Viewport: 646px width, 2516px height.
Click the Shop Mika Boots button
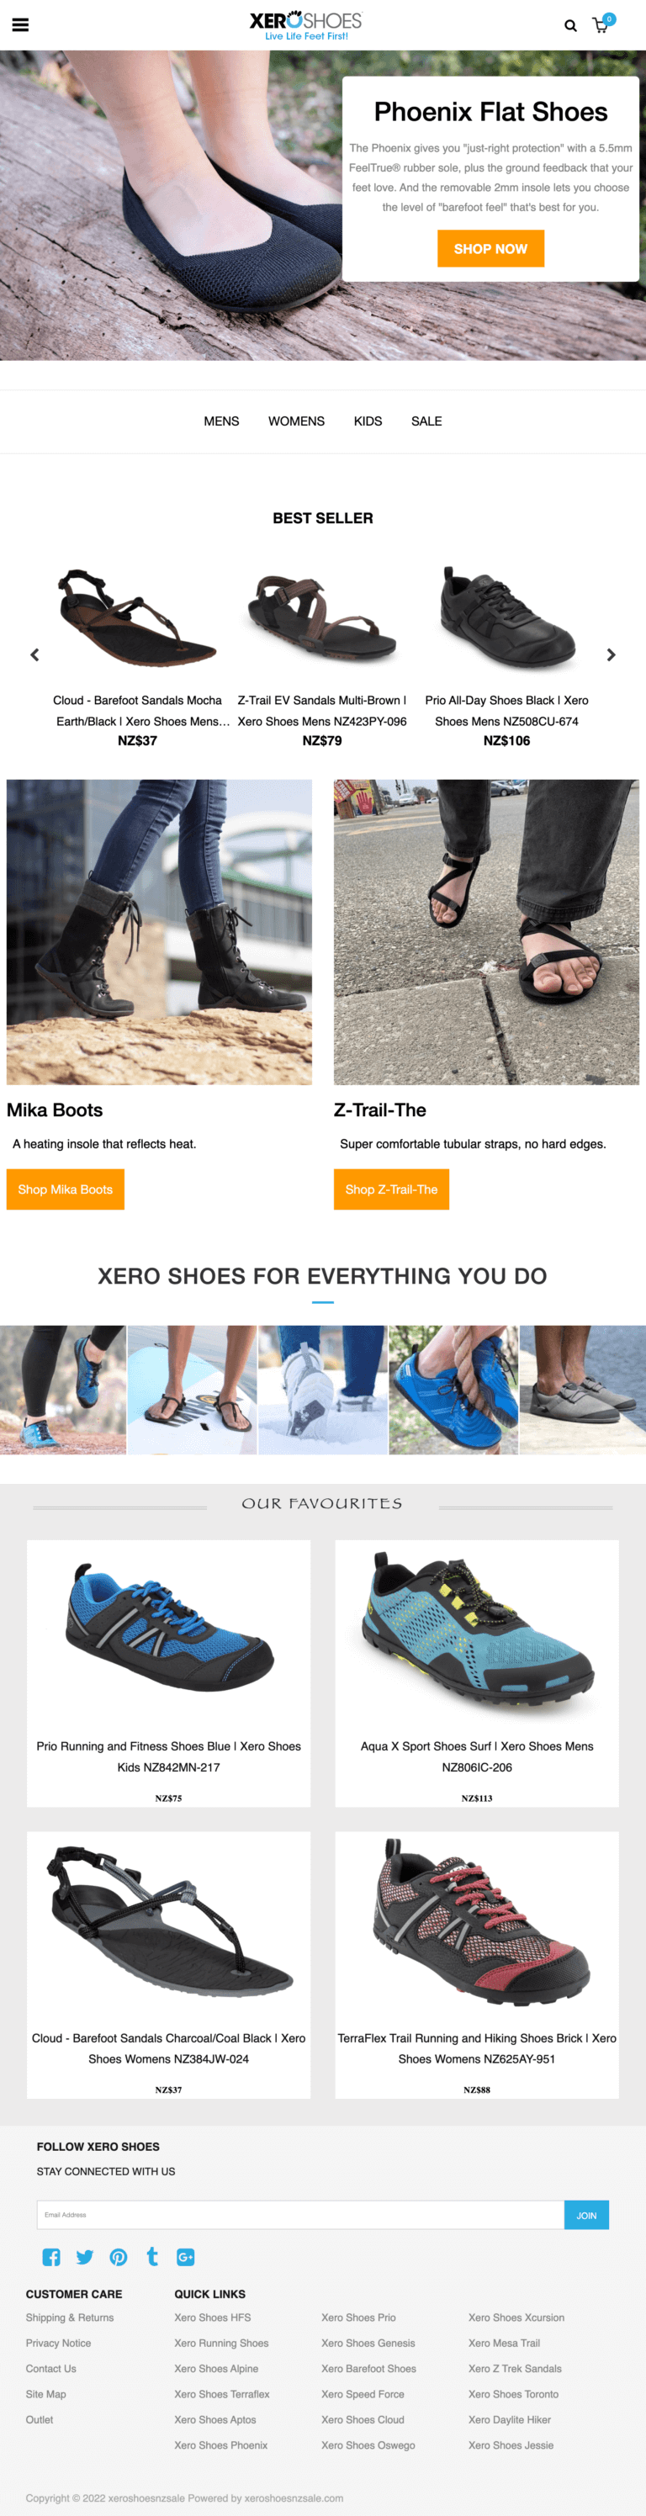pyautogui.click(x=66, y=1189)
